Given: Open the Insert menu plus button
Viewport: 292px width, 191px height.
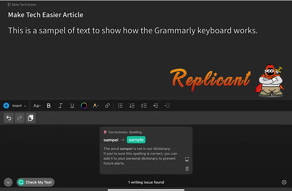Looking at the screenshot, I should [6, 106].
